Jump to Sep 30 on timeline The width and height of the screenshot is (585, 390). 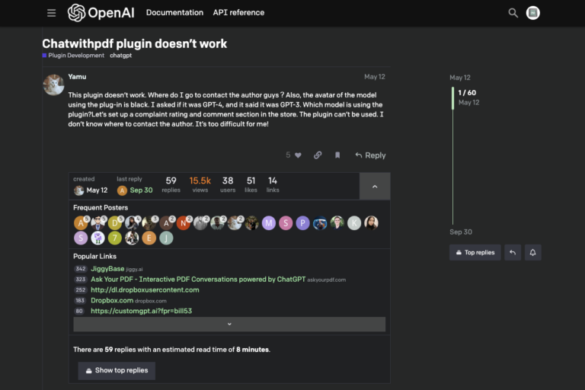460,232
